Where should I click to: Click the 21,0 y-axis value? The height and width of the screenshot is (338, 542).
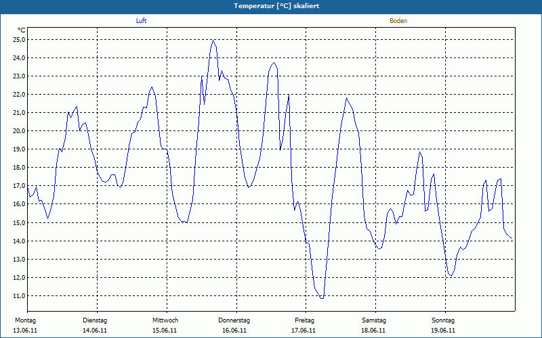pos(19,113)
